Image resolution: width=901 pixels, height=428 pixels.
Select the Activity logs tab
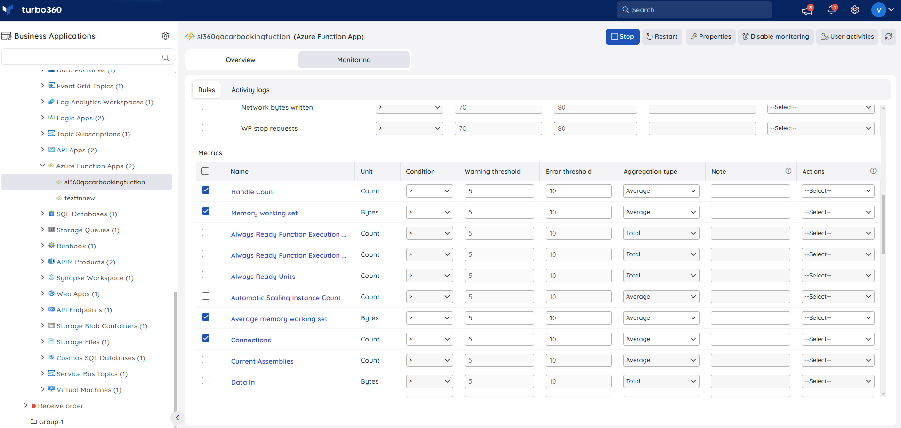(x=250, y=90)
